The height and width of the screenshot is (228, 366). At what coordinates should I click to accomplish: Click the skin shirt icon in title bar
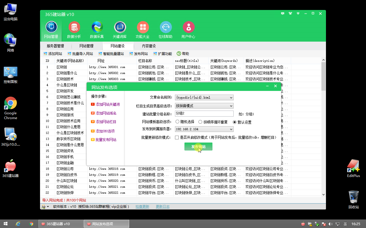pyautogui.click(x=291, y=13)
